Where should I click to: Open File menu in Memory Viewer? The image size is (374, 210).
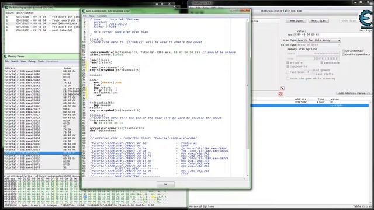(x=6, y=61)
